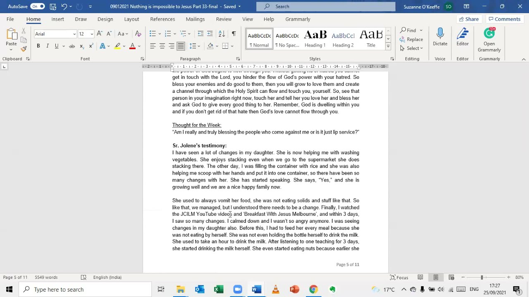Adjust zoom slider handle
The width and height of the screenshot is (529, 297).
[x=482, y=277]
